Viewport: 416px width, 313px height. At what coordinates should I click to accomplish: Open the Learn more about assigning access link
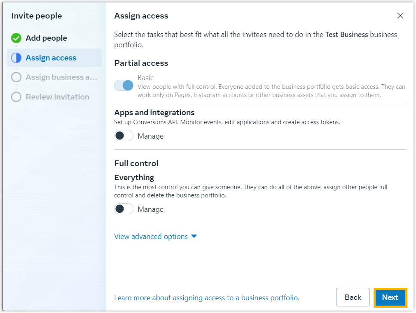coord(206,298)
